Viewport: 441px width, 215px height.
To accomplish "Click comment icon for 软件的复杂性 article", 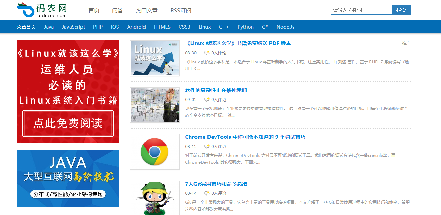I will pyautogui.click(x=207, y=100).
